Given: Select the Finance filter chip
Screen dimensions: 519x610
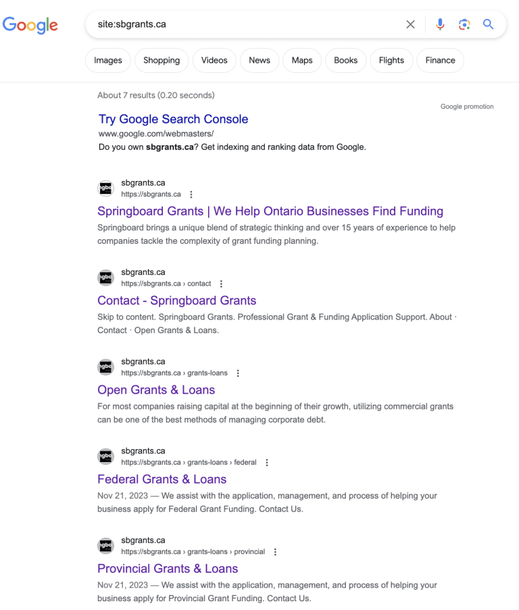Looking at the screenshot, I should click(440, 60).
